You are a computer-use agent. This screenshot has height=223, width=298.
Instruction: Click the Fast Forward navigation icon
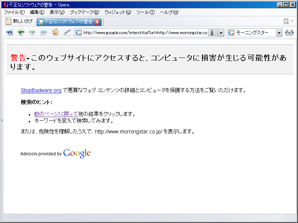coord(44,32)
